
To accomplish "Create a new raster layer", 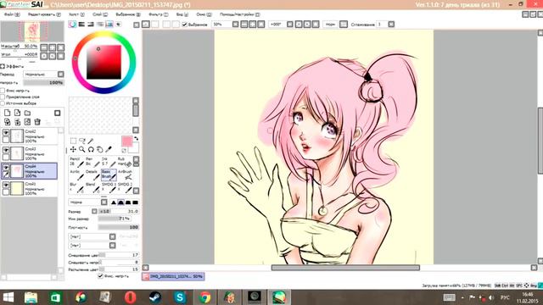I will [8, 113].
